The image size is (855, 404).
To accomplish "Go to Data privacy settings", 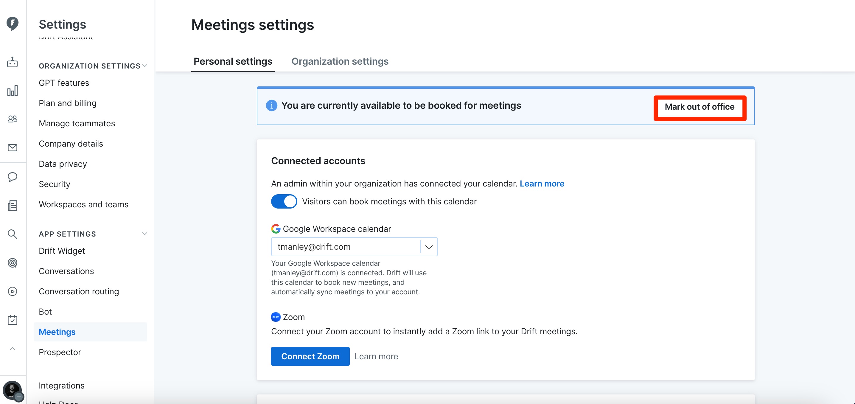I will [63, 164].
